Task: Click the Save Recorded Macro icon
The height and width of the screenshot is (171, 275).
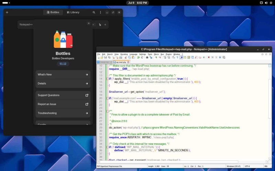Action: pos(224,57)
